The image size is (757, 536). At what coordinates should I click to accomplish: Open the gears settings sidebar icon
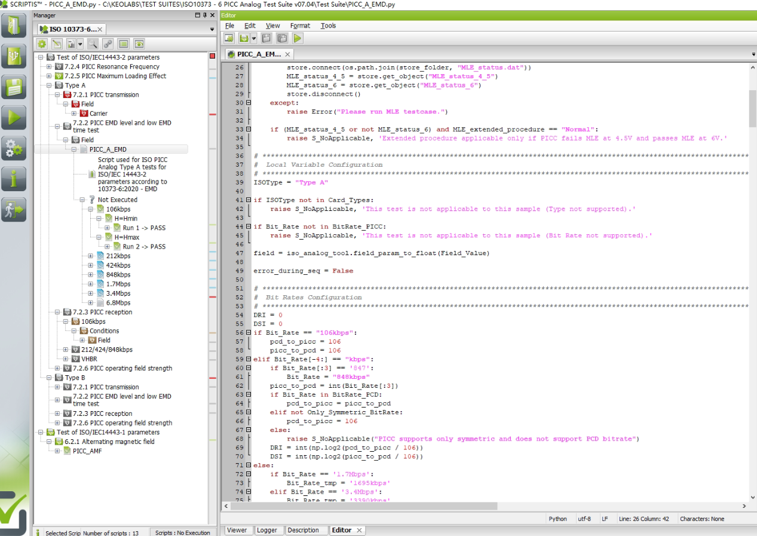(x=14, y=148)
